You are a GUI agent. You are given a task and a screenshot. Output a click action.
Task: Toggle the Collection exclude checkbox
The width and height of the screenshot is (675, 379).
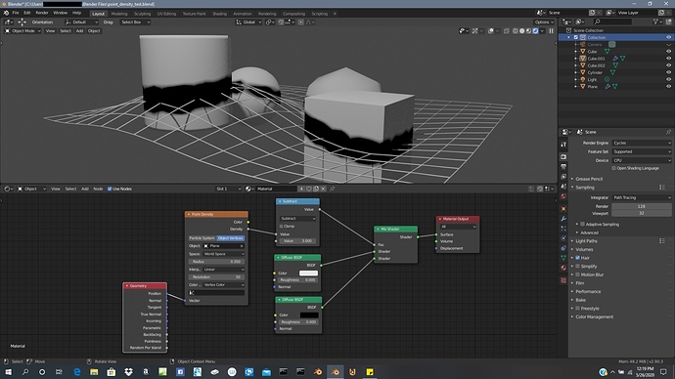pyautogui.click(x=576, y=37)
